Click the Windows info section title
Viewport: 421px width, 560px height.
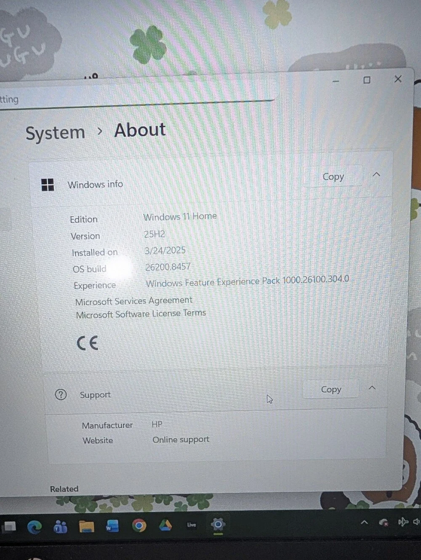[95, 185]
